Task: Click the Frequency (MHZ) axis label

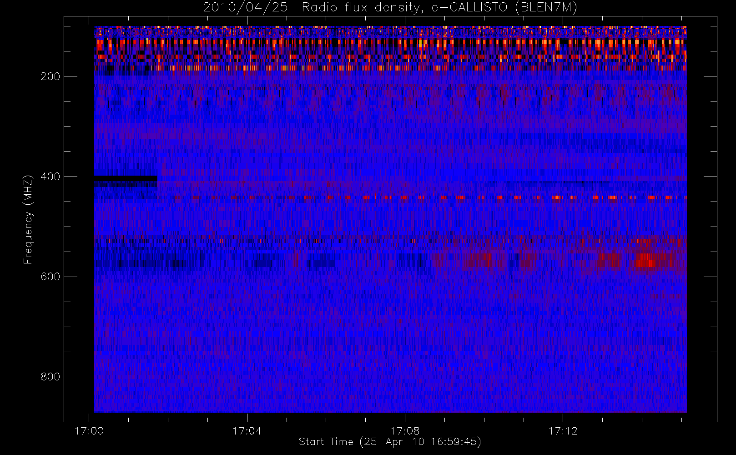Action: 28,219
